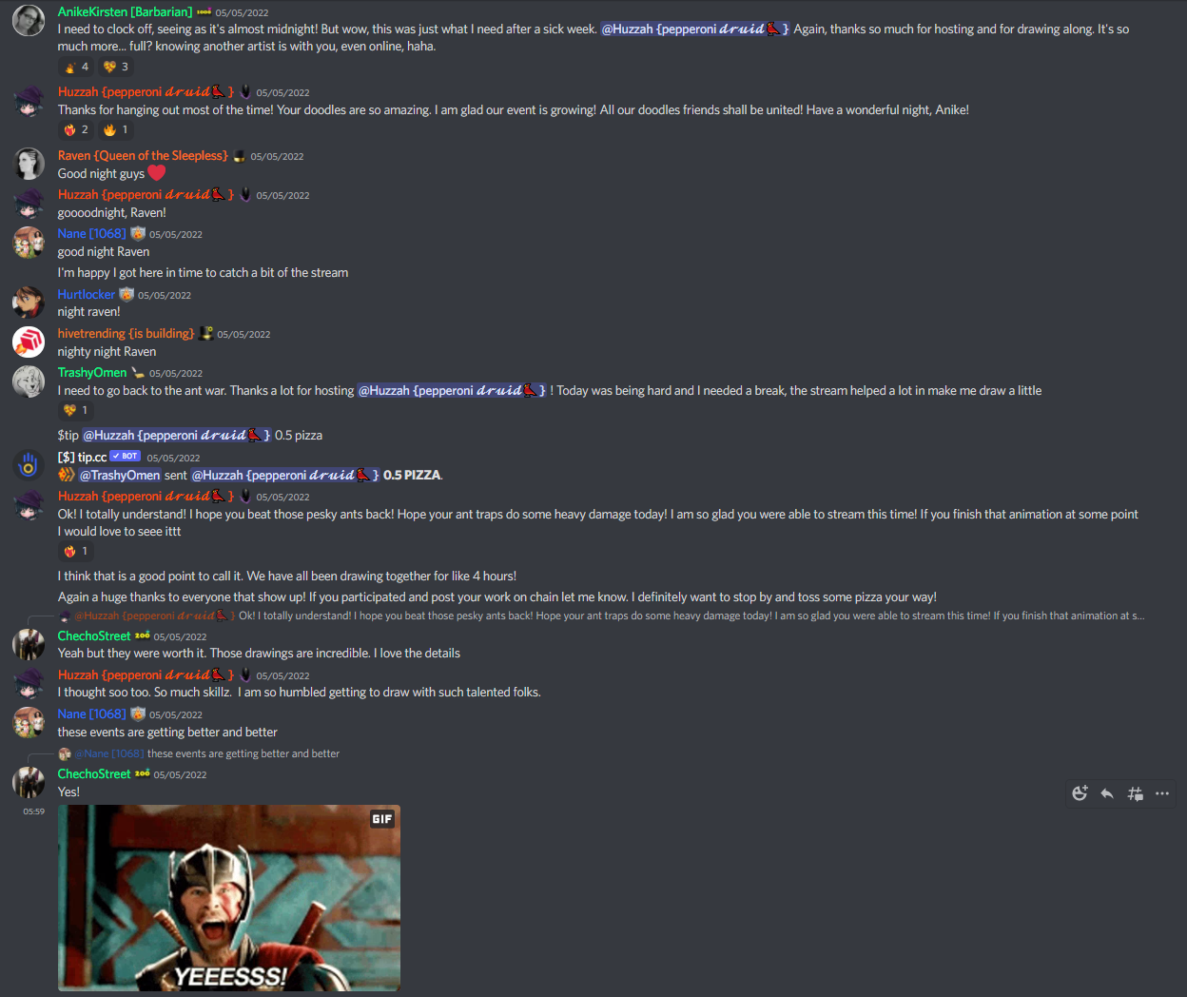
Task: Toggle the reaction with count 4 on Anike's message
Action: click(76, 67)
